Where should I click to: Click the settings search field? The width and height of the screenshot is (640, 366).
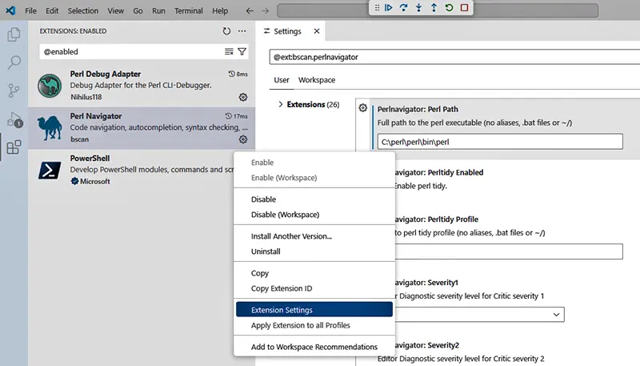click(454, 57)
